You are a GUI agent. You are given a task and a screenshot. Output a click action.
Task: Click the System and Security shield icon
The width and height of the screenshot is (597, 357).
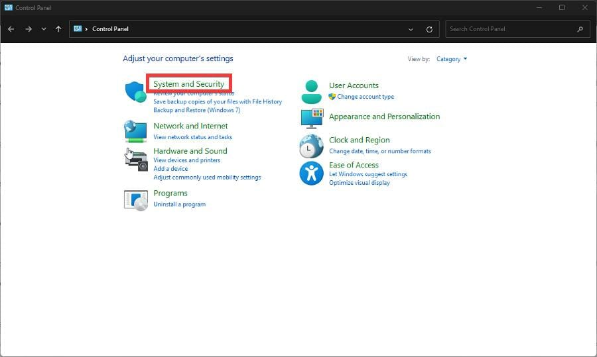[135, 91]
